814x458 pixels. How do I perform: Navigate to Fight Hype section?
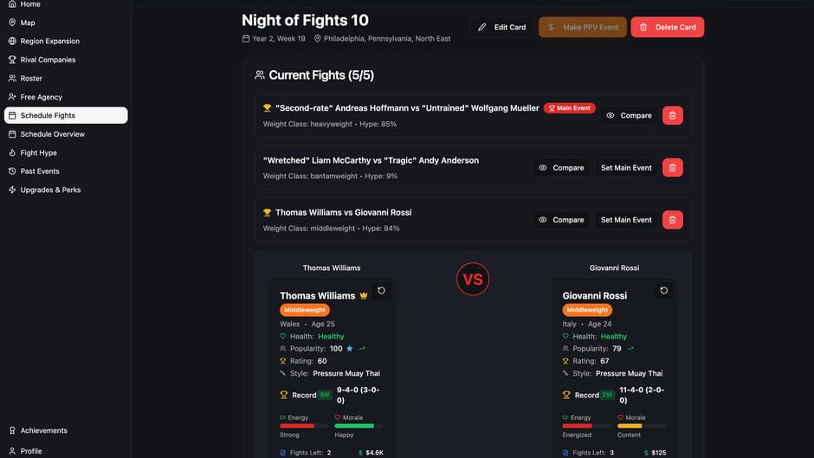[39, 152]
